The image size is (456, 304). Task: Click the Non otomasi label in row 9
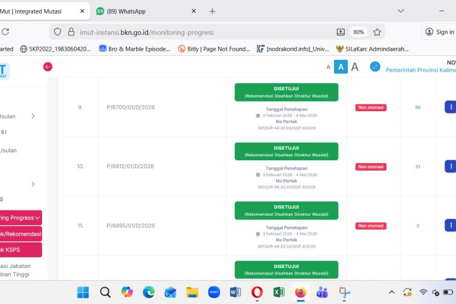click(371, 107)
